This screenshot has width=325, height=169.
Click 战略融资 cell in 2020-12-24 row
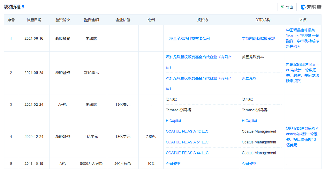click(63, 137)
